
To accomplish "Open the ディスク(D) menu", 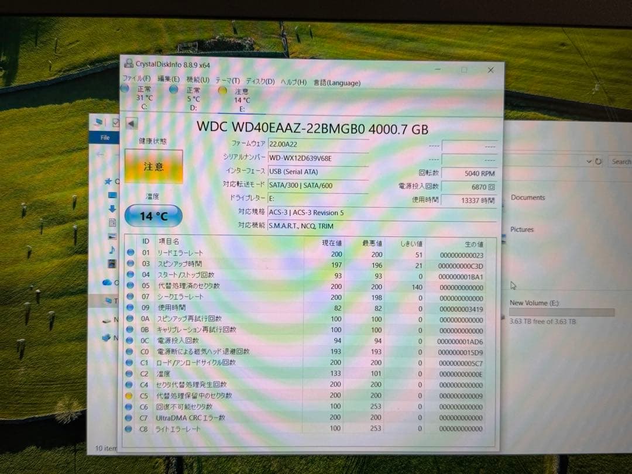I will coord(260,81).
